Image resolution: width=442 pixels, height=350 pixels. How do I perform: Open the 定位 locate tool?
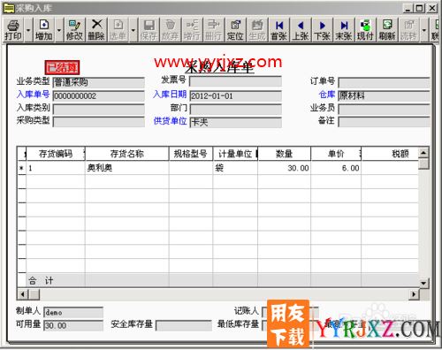pos(235,30)
